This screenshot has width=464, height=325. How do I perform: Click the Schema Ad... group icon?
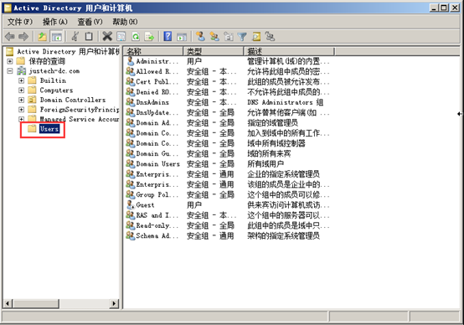tap(131, 235)
